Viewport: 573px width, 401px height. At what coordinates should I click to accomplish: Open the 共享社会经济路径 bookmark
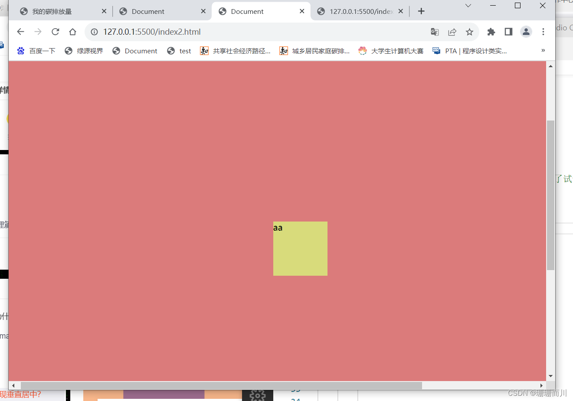235,51
